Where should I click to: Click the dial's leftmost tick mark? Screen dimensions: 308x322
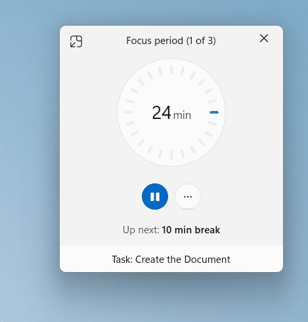click(129, 112)
